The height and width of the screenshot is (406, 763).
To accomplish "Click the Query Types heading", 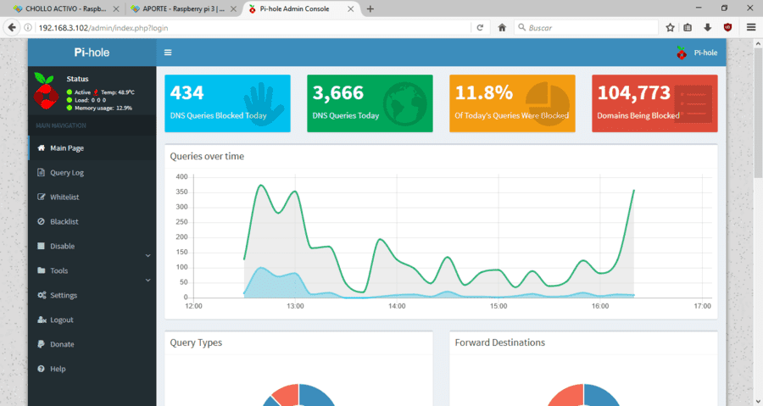I will (x=196, y=342).
